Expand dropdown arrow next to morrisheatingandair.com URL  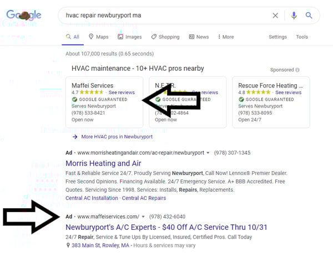[x=208, y=153]
